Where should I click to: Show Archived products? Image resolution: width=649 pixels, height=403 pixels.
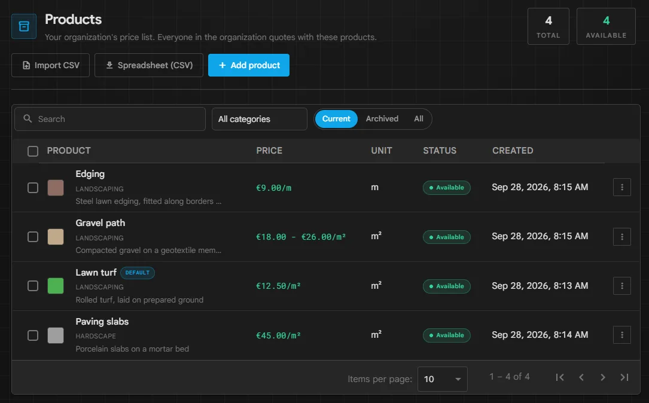[382, 119]
